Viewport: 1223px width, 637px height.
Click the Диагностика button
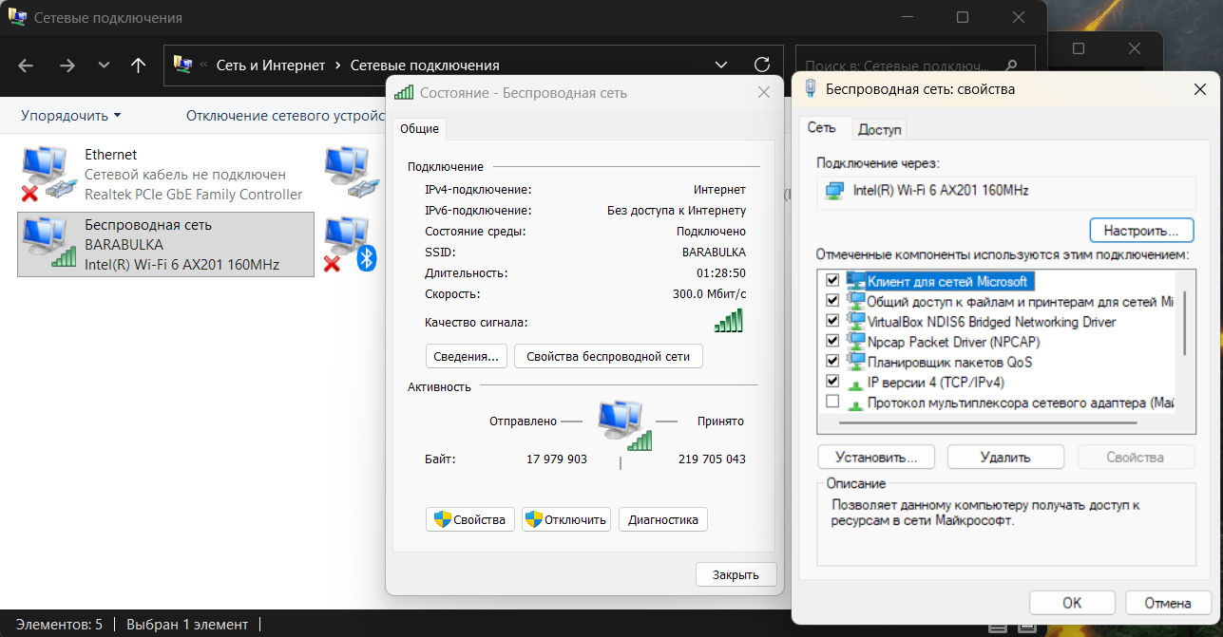coord(663,519)
